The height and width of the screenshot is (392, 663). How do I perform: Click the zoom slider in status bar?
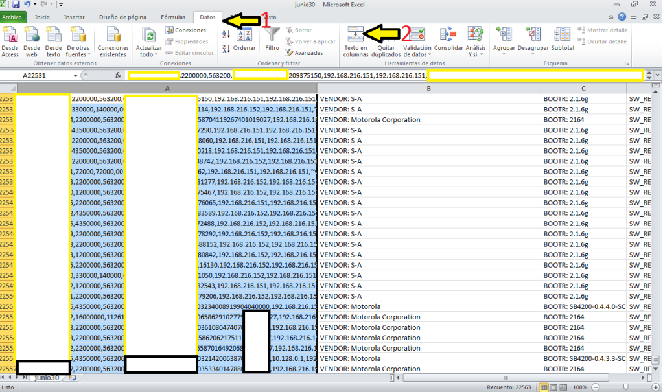[x=626, y=387]
